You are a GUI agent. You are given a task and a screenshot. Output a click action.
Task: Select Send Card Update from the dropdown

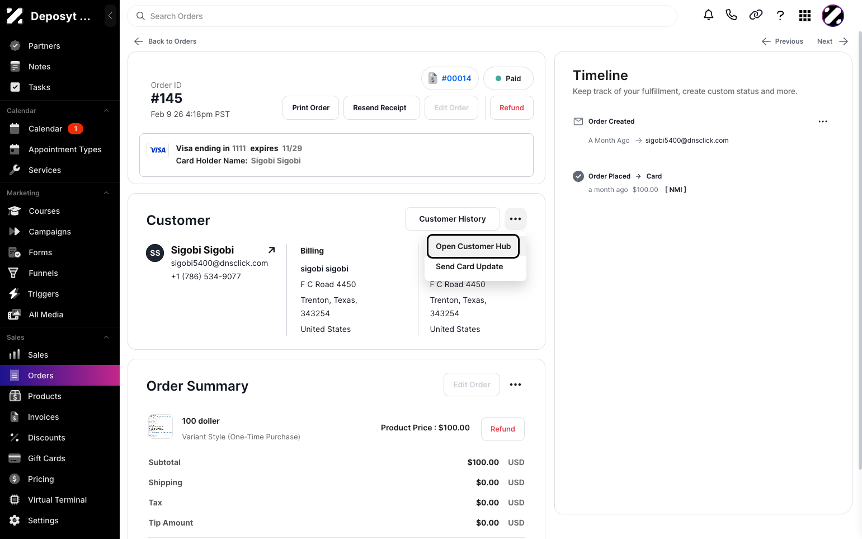coord(469,266)
